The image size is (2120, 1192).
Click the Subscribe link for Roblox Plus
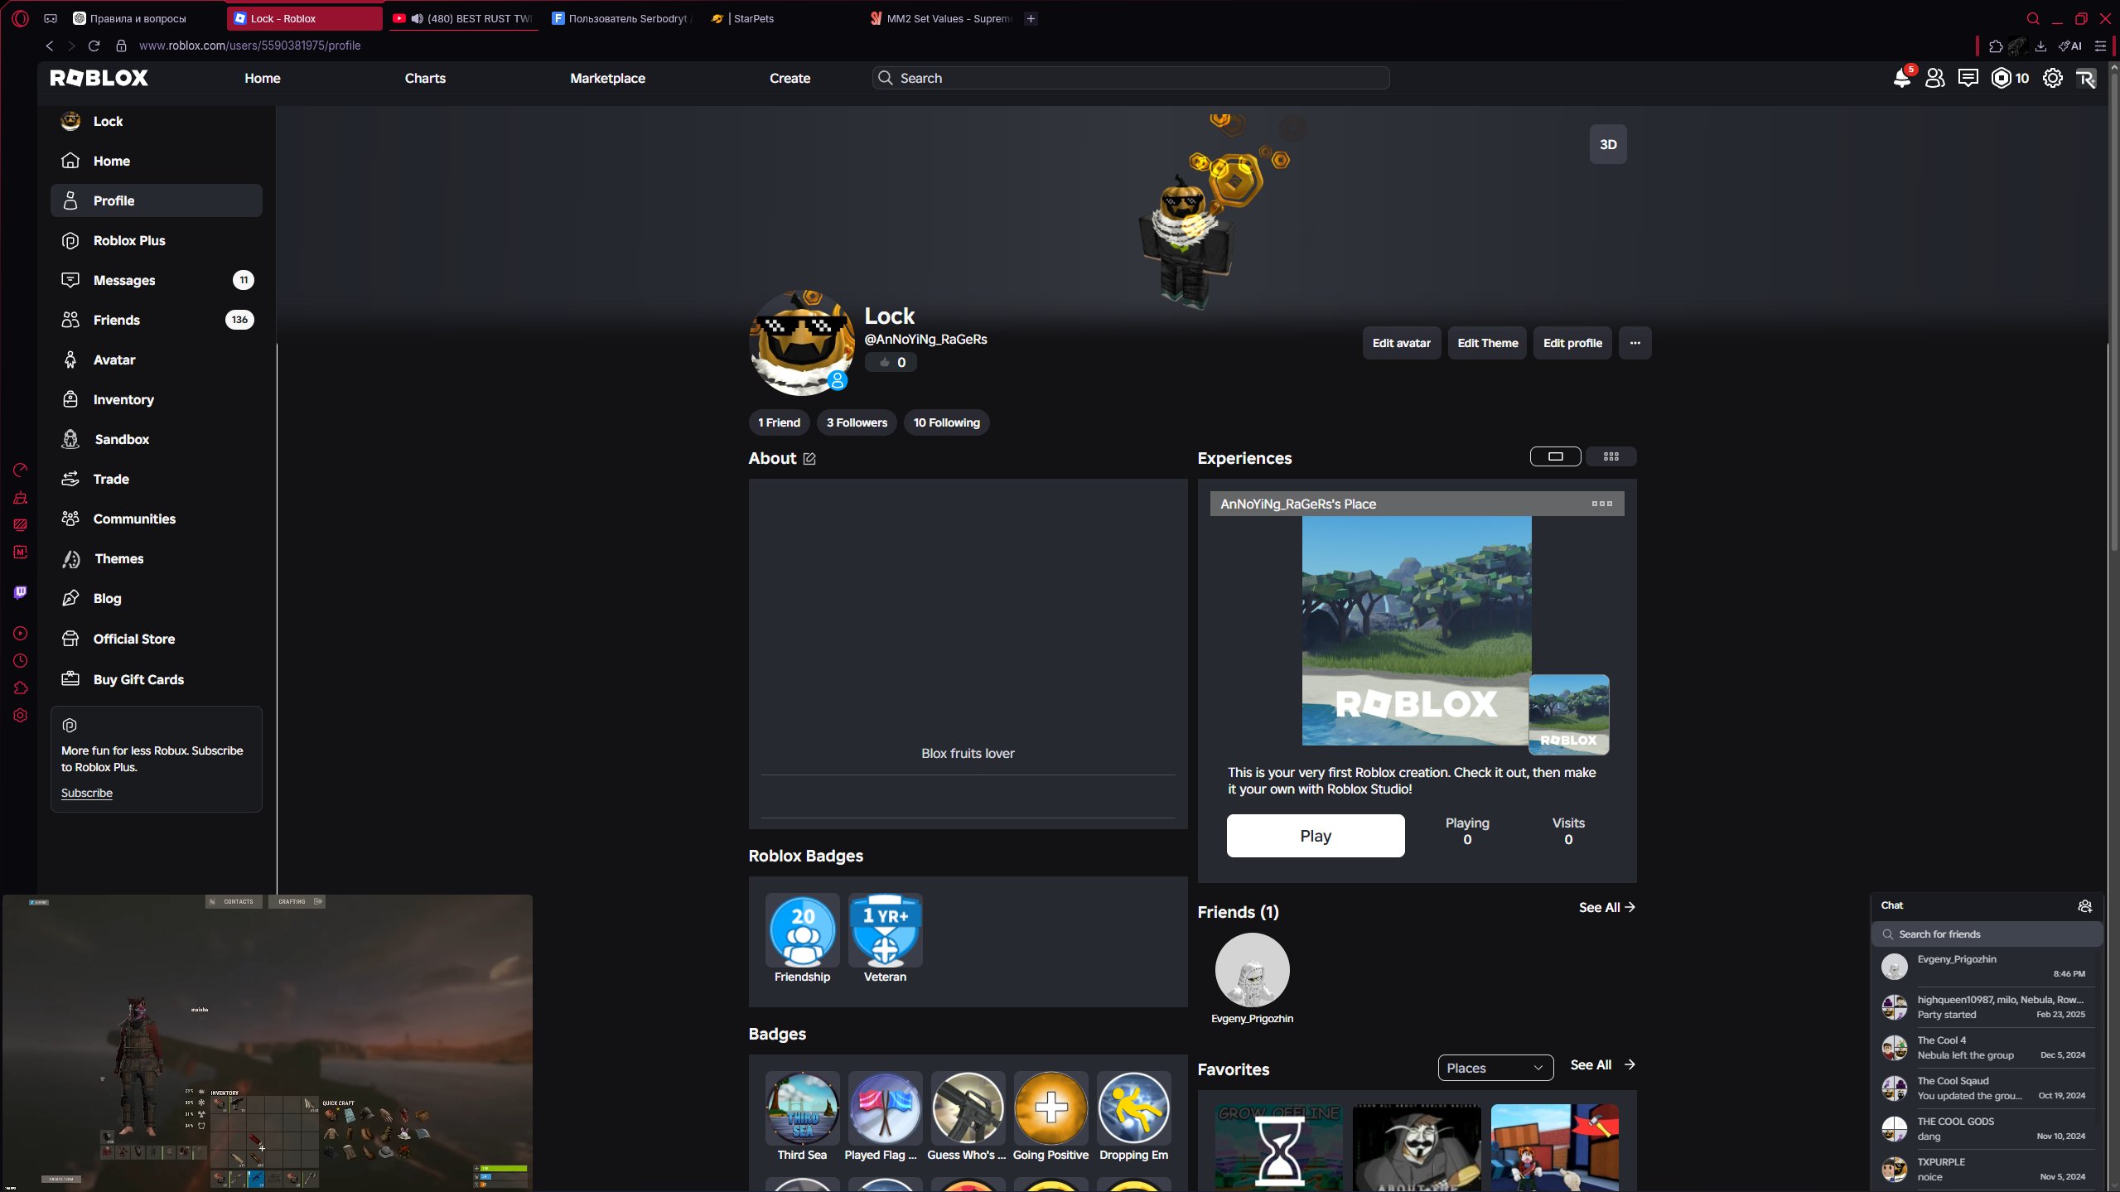(x=87, y=793)
